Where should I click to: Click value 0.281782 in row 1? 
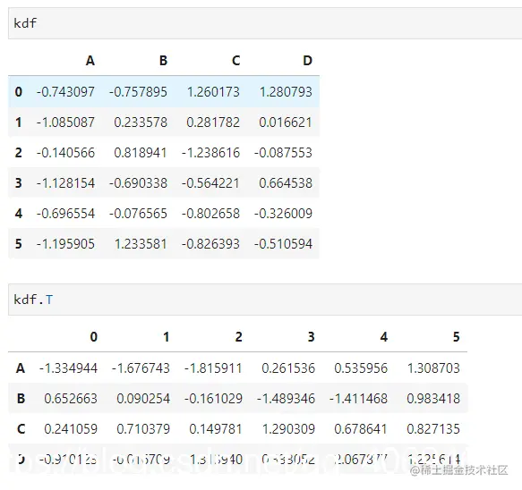pos(213,122)
